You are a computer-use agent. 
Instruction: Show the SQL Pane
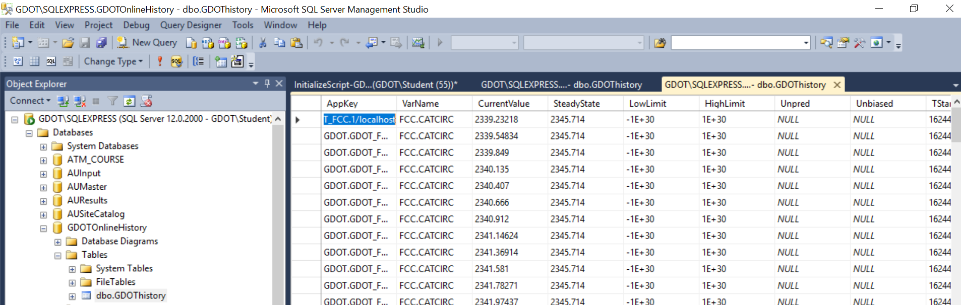[x=51, y=61]
